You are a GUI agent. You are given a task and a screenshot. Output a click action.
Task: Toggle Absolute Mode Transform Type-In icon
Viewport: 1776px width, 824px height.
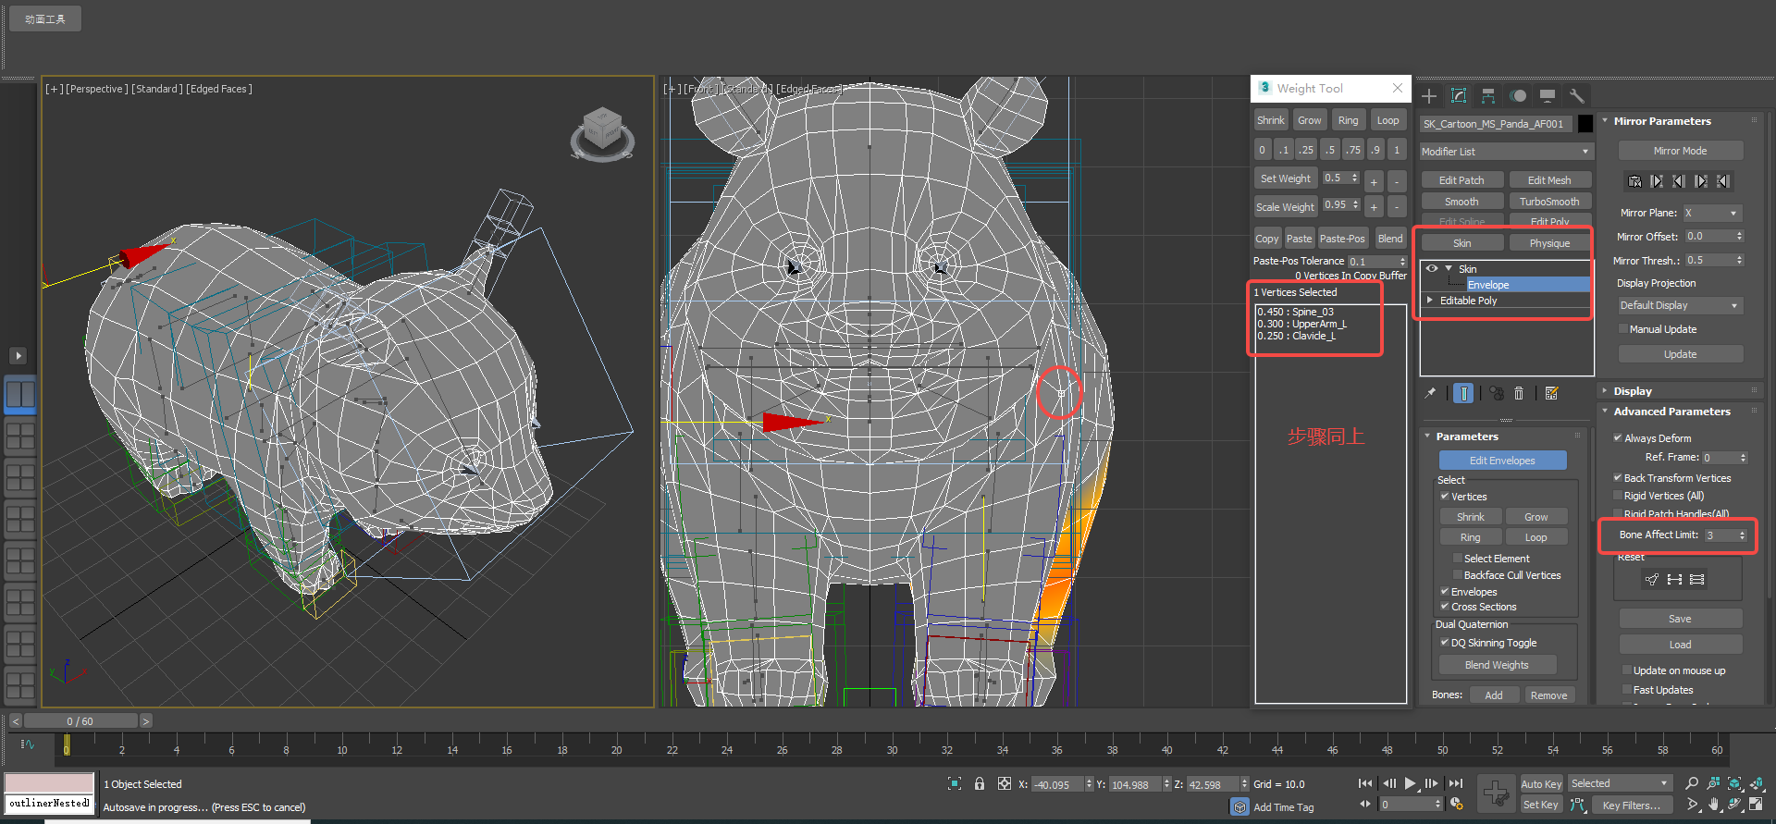click(x=1005, y=783)
